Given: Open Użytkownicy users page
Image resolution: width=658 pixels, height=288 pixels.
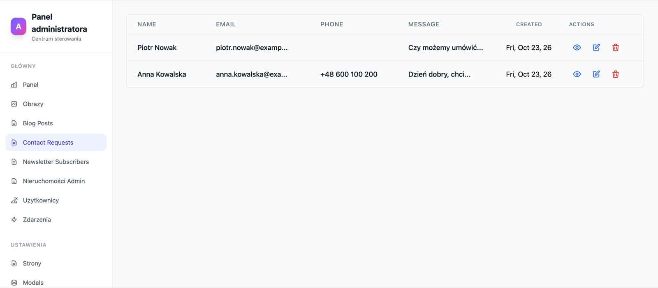Looking at the screenshot, I should (56, 200).
